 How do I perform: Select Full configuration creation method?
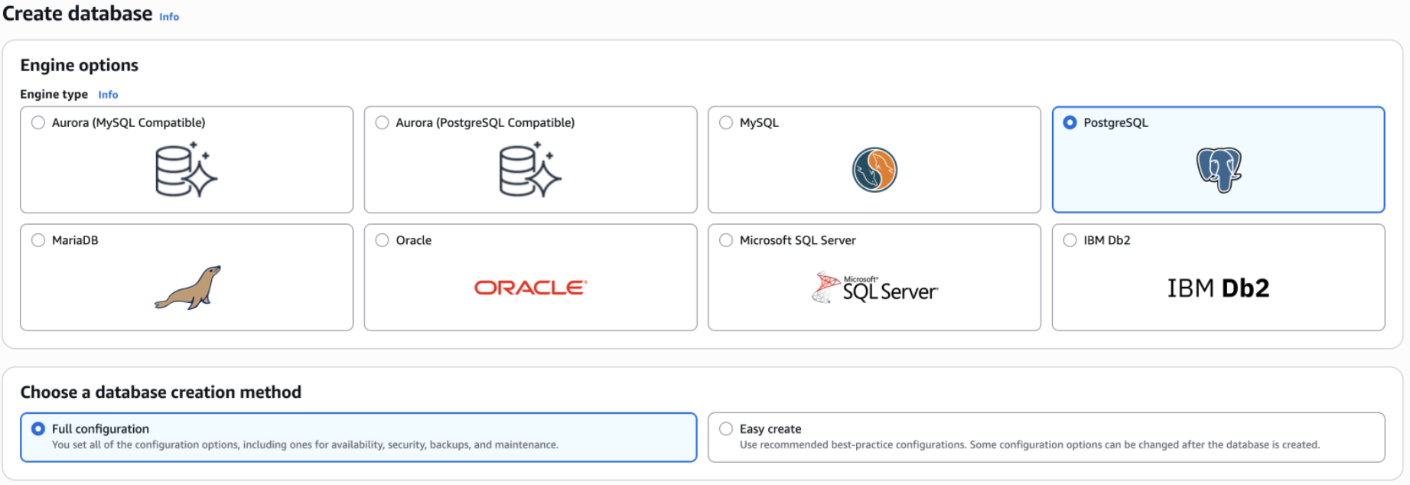pos(38,429)
